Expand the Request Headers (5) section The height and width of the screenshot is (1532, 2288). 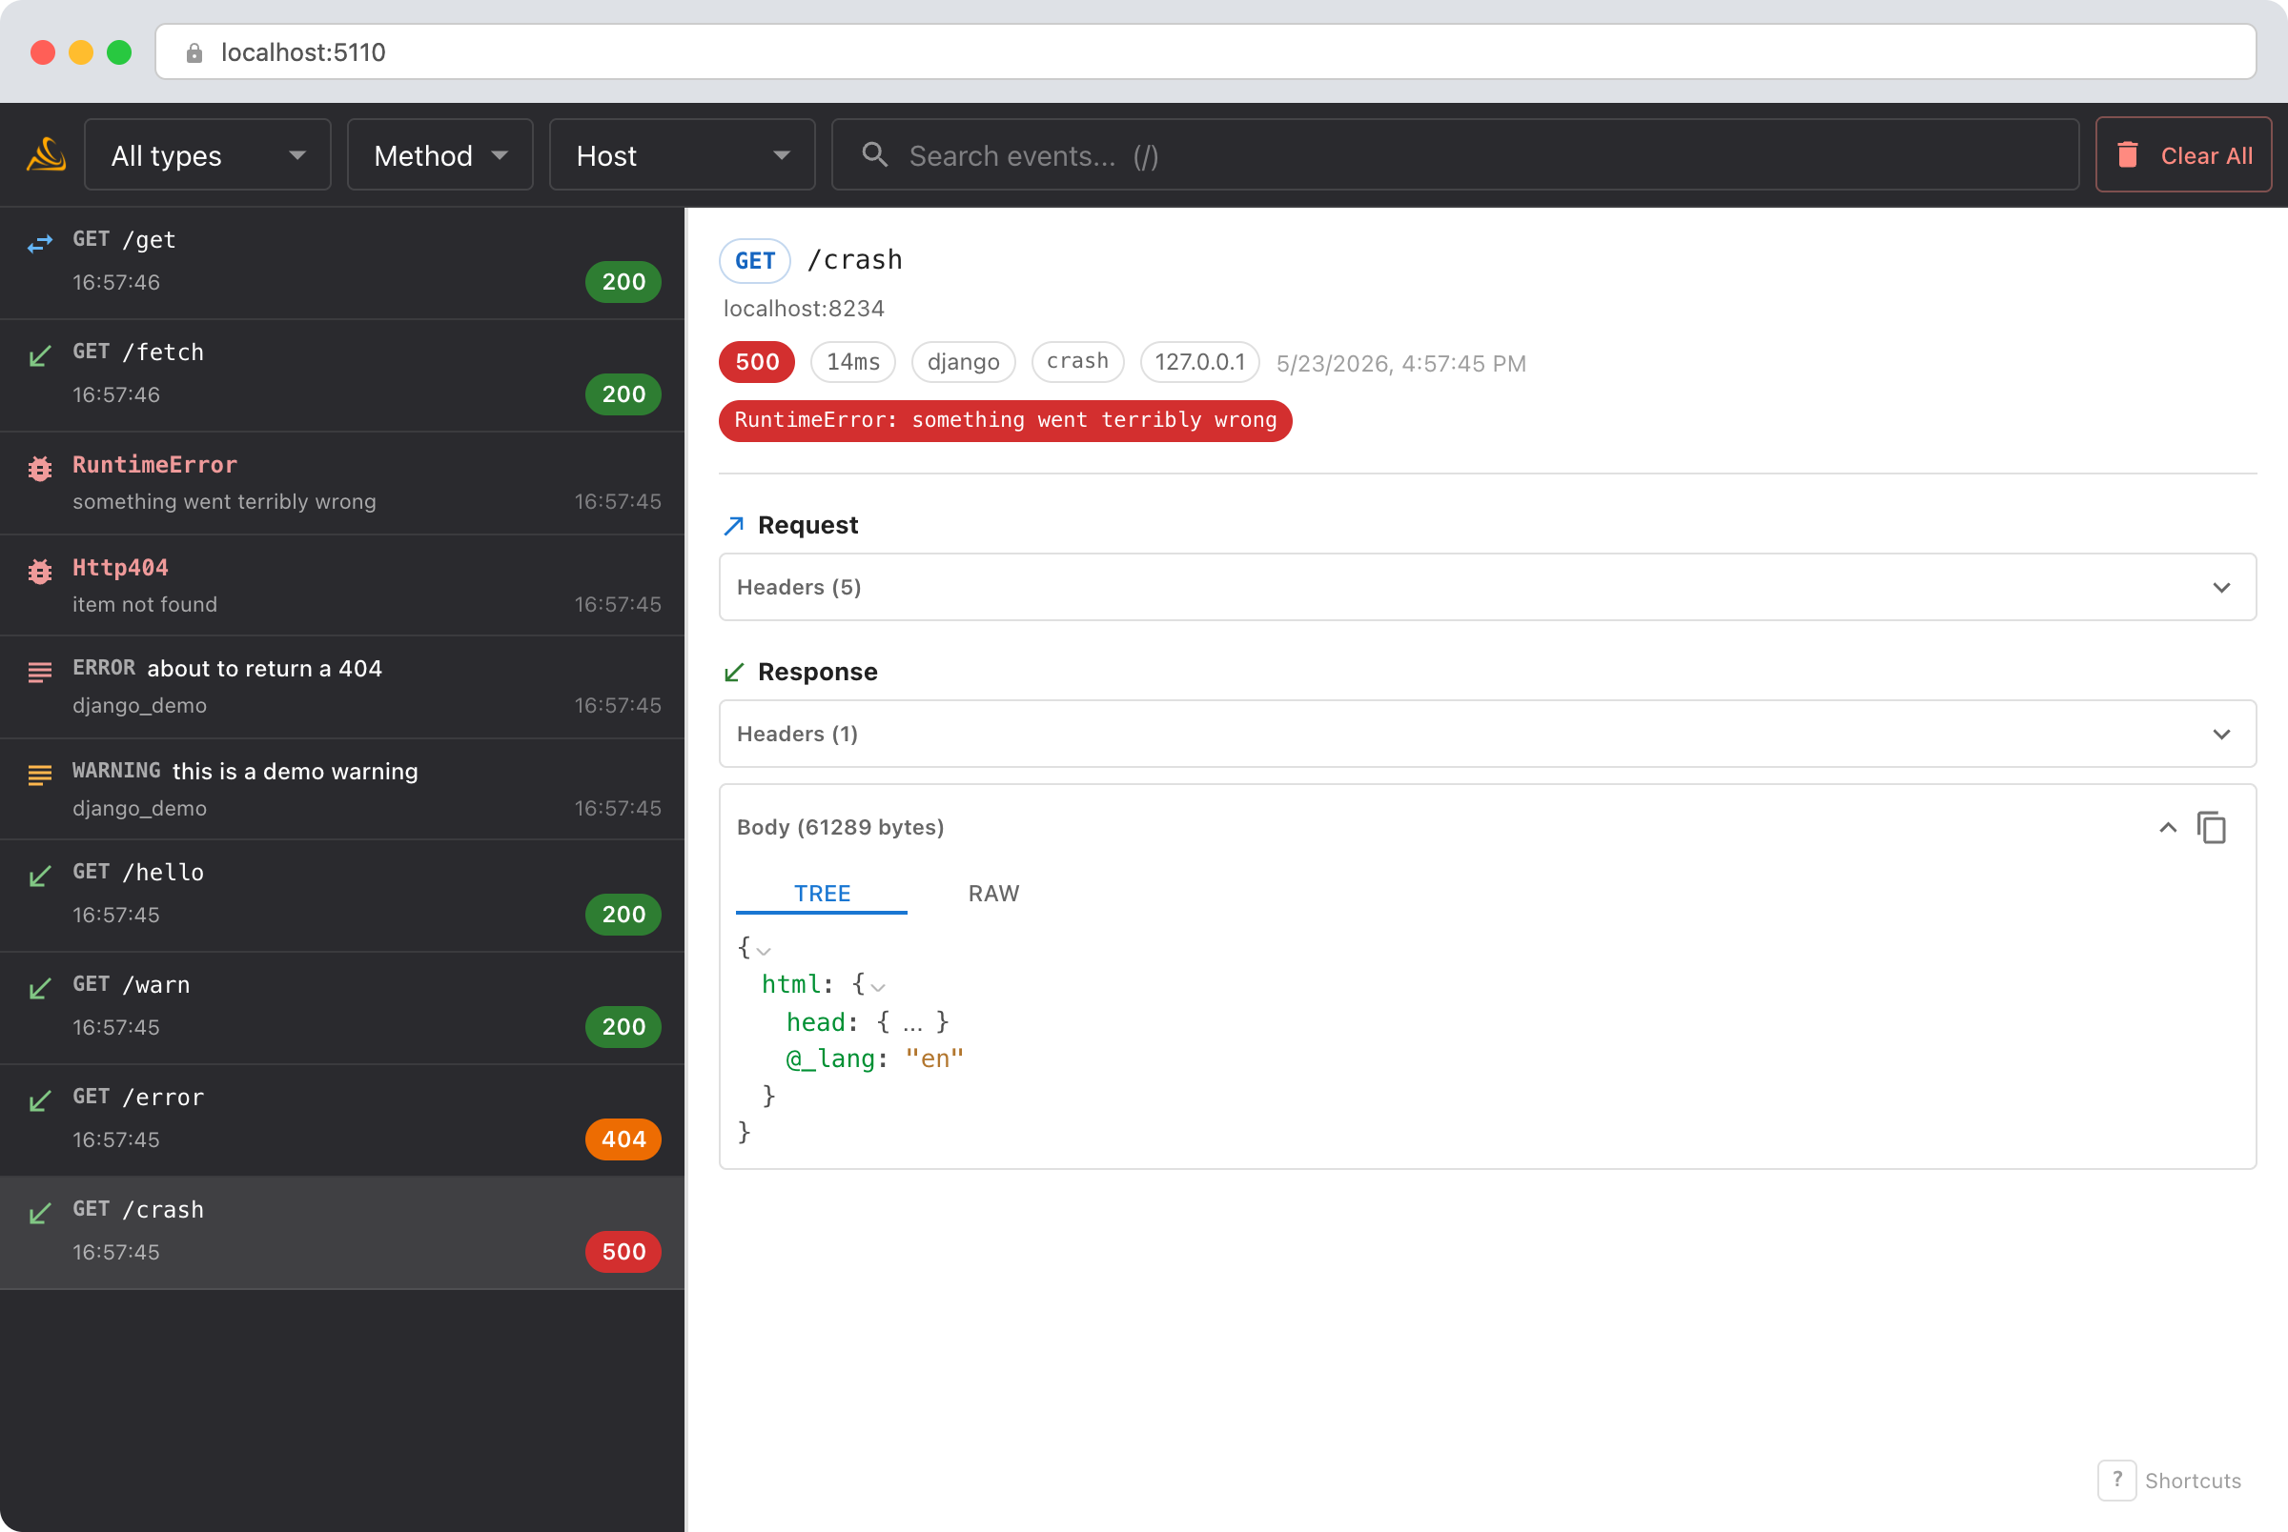[1487, 587]
